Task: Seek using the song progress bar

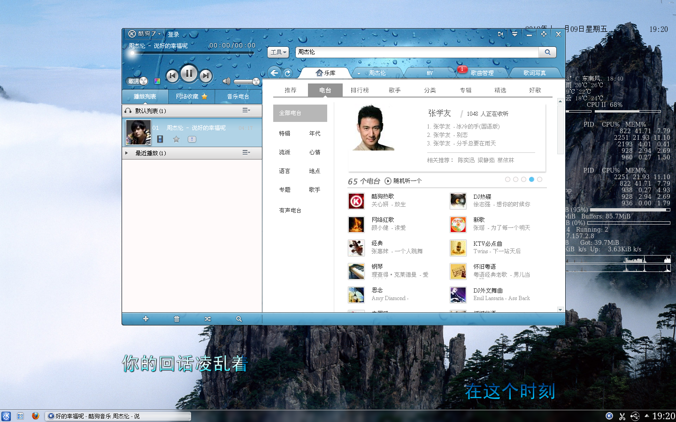Action: coord(192,53)
